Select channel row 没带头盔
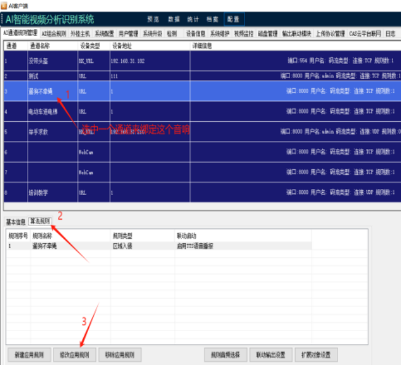The width and height of the screenshot is (401, 365). [202, 61]
